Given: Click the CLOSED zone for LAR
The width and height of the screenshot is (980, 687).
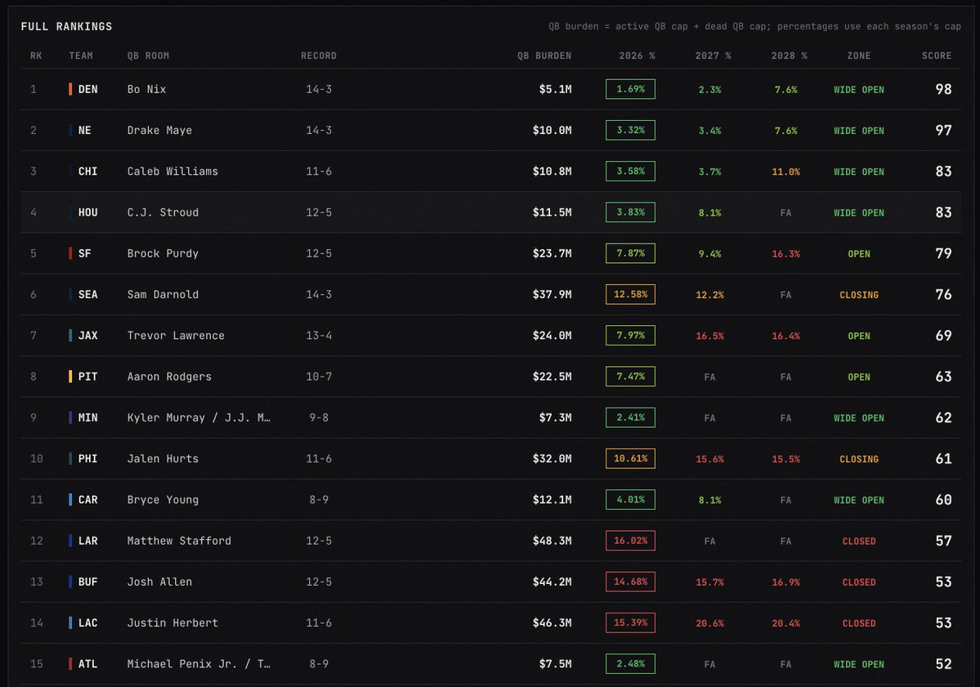Looking at the screenshot, I should 859,542.
